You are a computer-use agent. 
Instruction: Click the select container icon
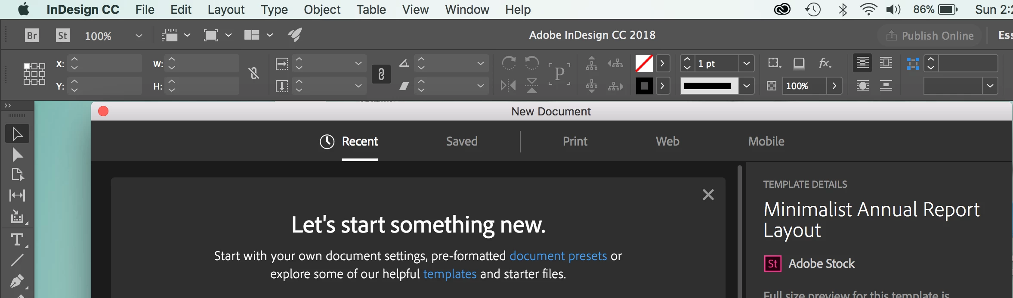[x=592, y=63]
